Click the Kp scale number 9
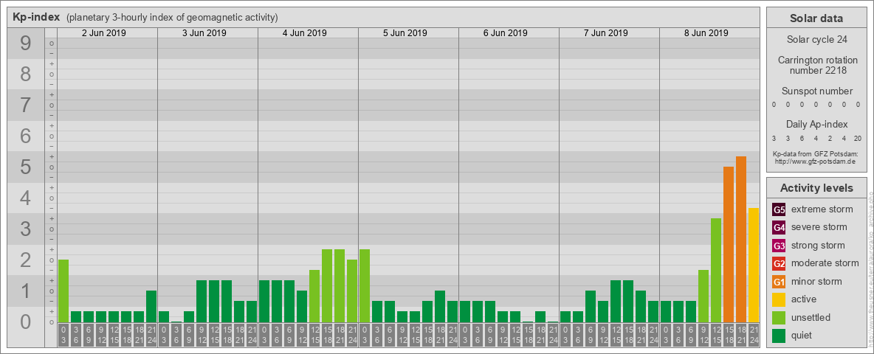874x354 pixels. click(x=25, y=43)
